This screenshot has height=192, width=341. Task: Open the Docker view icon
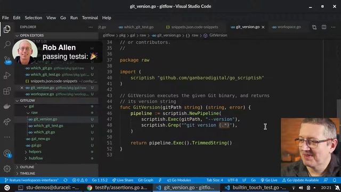tap(7, 106)
